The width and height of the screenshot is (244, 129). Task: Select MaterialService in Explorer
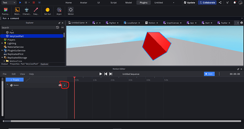pos(16,47)
